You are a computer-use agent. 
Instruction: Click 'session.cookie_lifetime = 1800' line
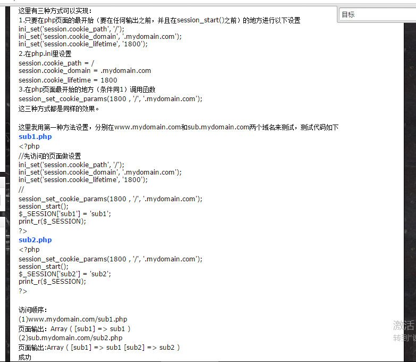pos(67,80)
